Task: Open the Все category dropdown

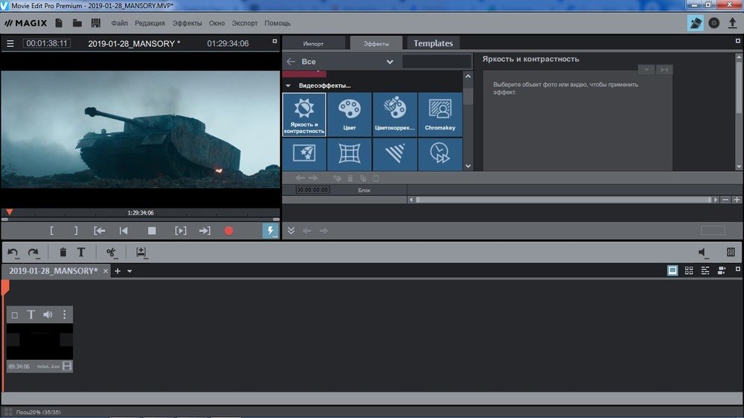Action: click(x=390, y=62)
